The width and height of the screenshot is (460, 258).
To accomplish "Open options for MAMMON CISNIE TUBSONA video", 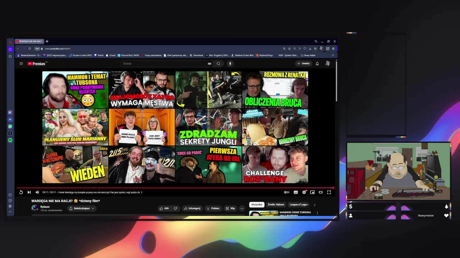I will [317, 213].
